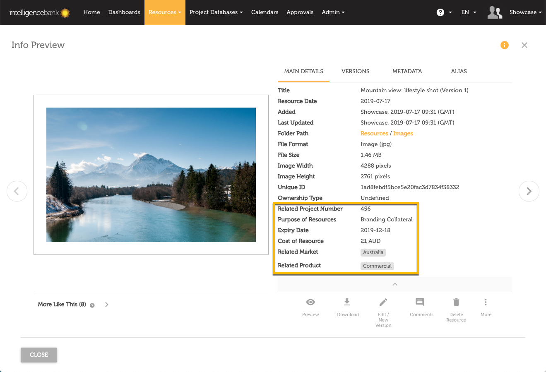Viewport: 546px width, 372px height.
Task: Expand the Project Databases dropdown
Action: tap(216, 12)
